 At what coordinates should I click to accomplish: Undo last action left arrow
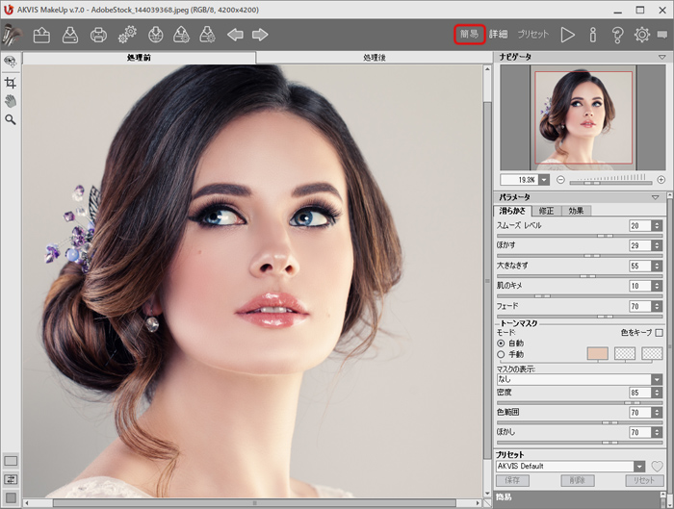[235, 35]
